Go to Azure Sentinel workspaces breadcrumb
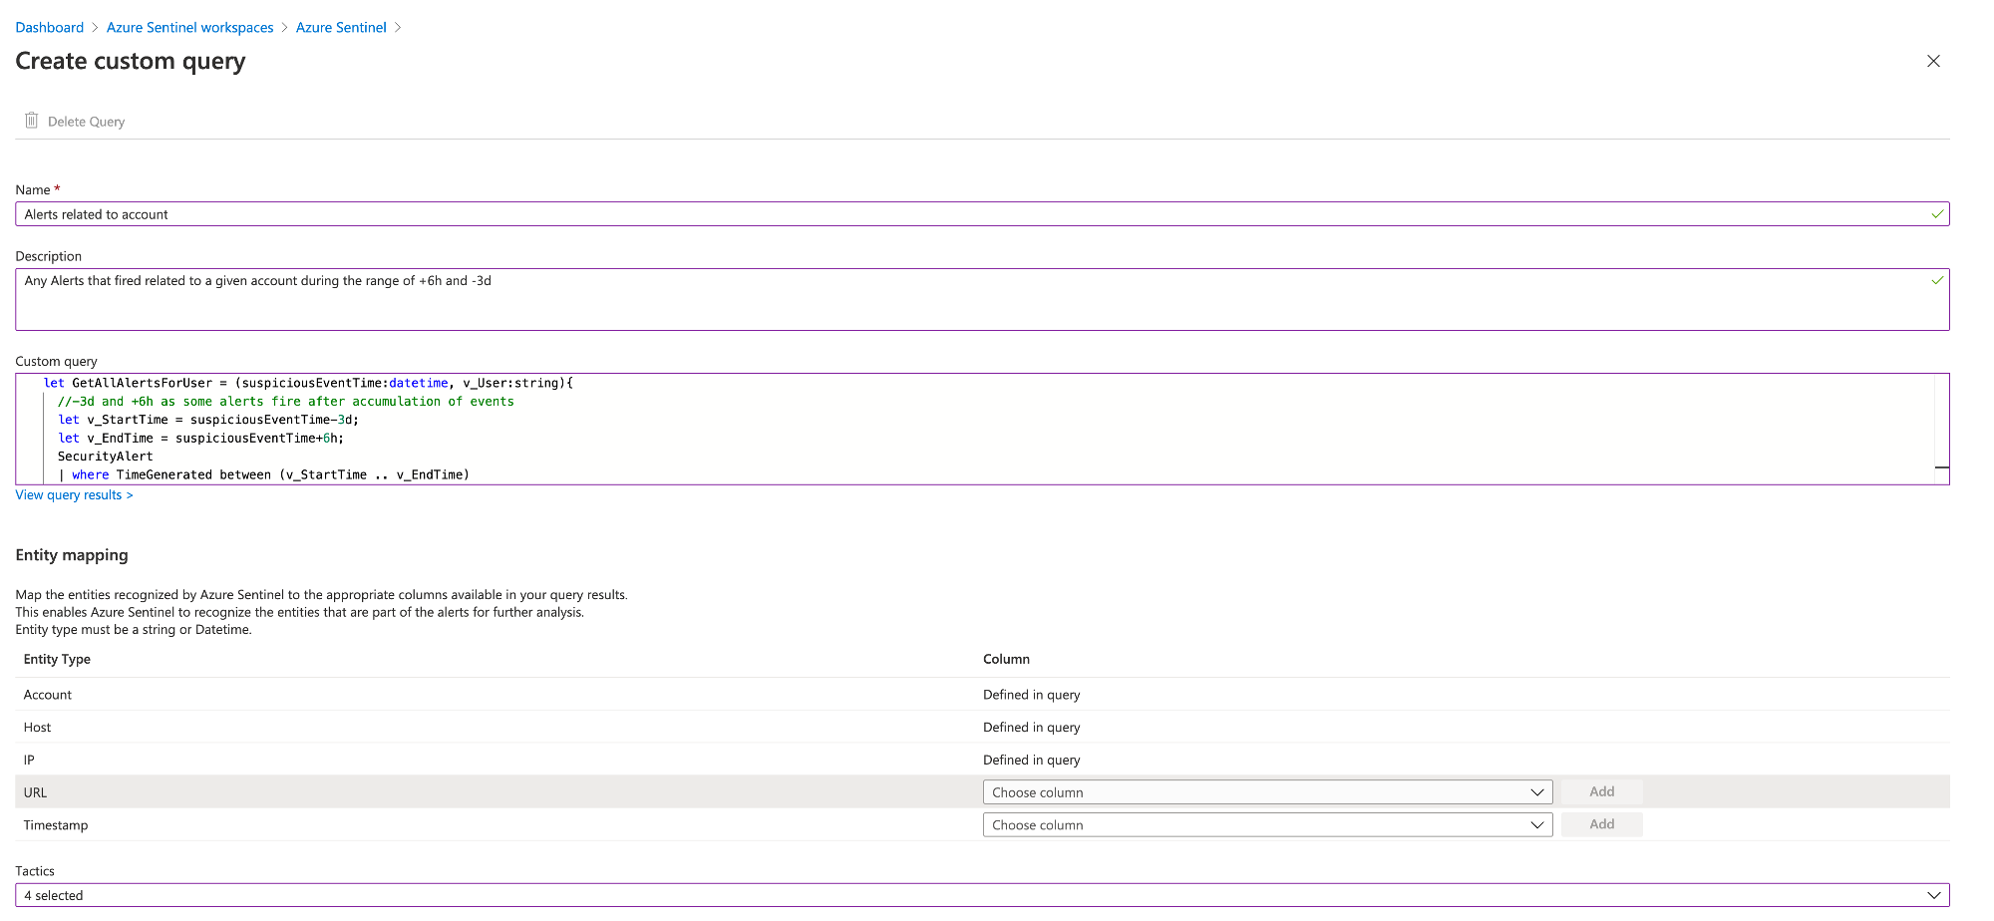The width and height of the screenshot is (1994, 921). [x=189, y=27]
